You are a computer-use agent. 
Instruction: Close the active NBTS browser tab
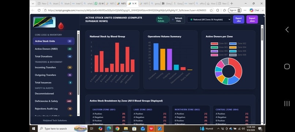click(x=135, y=3)
